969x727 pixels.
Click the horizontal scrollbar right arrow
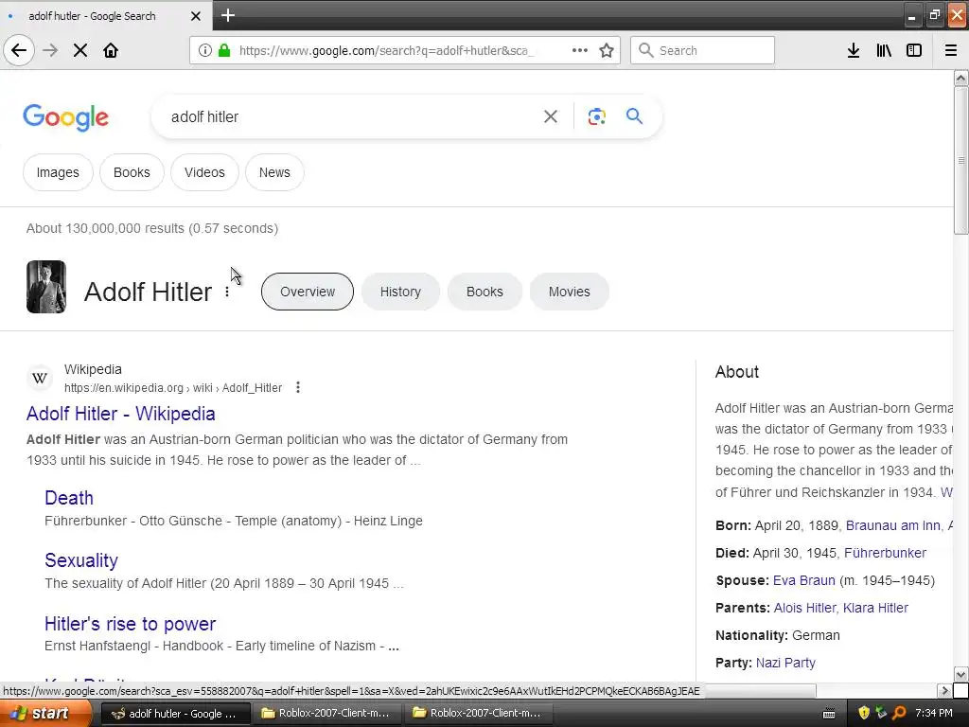(x=944, y=690)
